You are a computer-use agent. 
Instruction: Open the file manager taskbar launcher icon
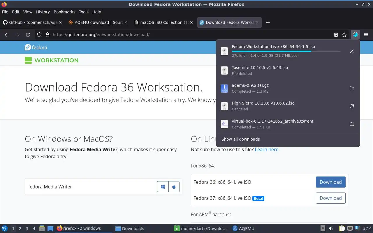pyautogui.click(x=42, y=229)
